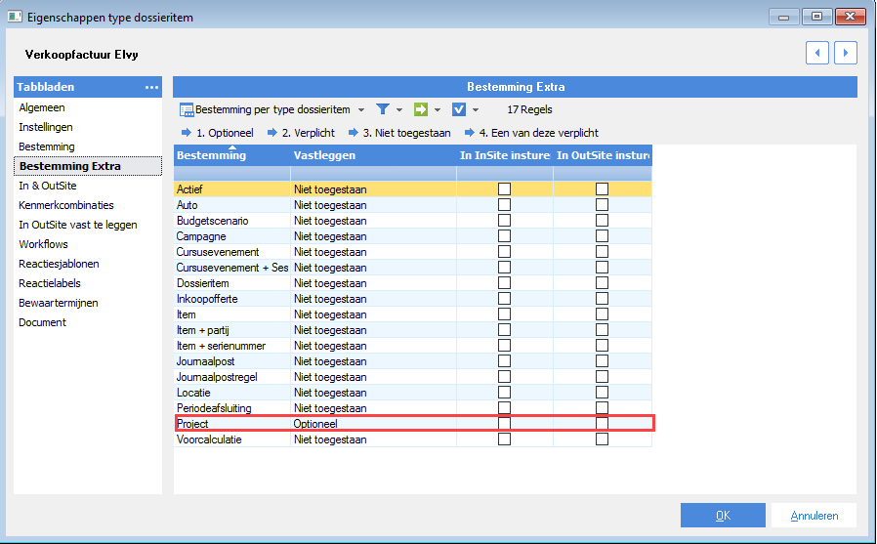Select the Periodeafsluiting row

point(413,408)
